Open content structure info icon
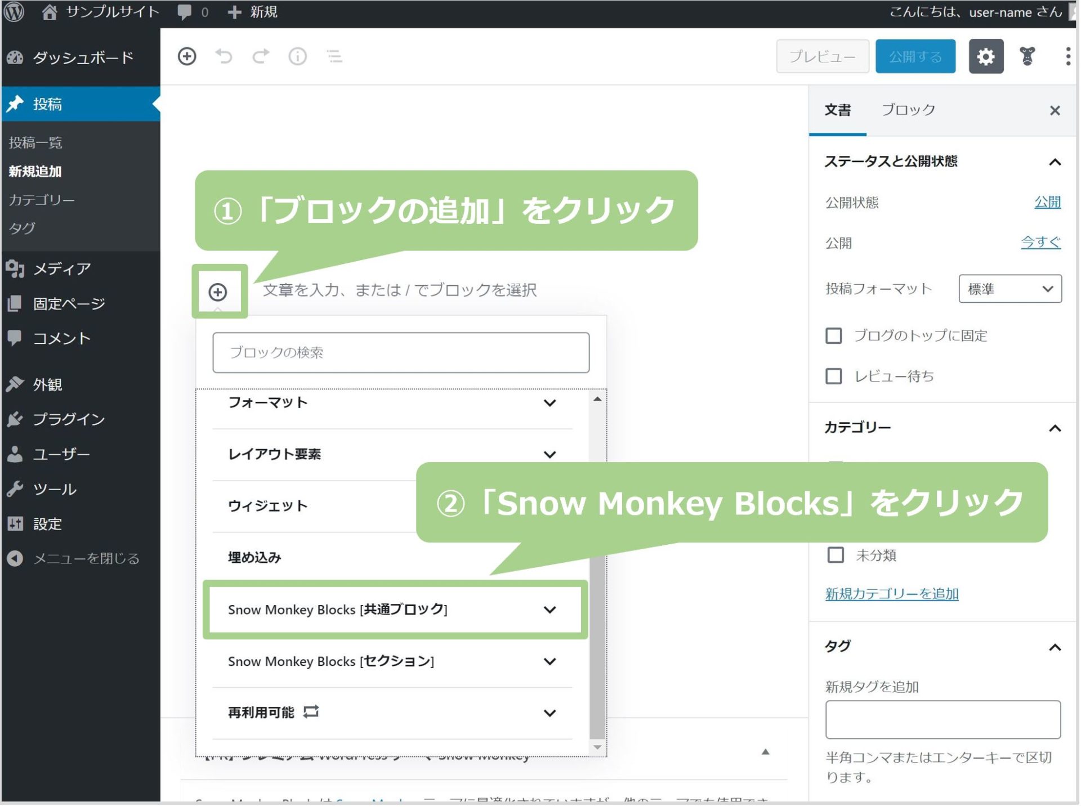The height and width of the screenshot is (807, 1081). (x=297, y=56)
